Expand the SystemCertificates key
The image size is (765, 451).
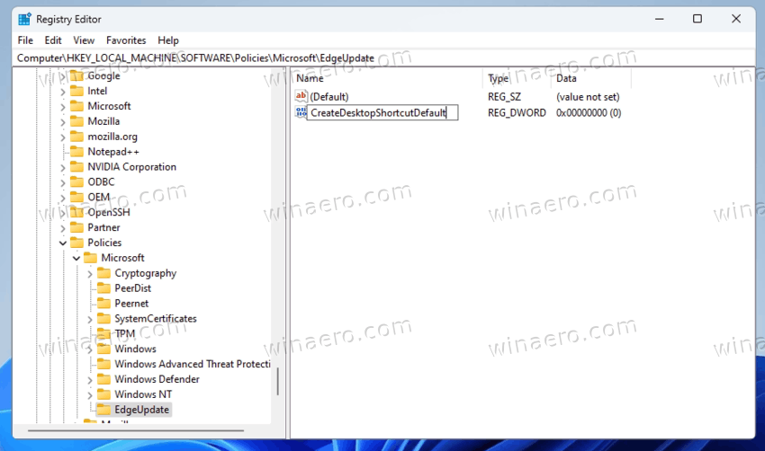(90, 319)
